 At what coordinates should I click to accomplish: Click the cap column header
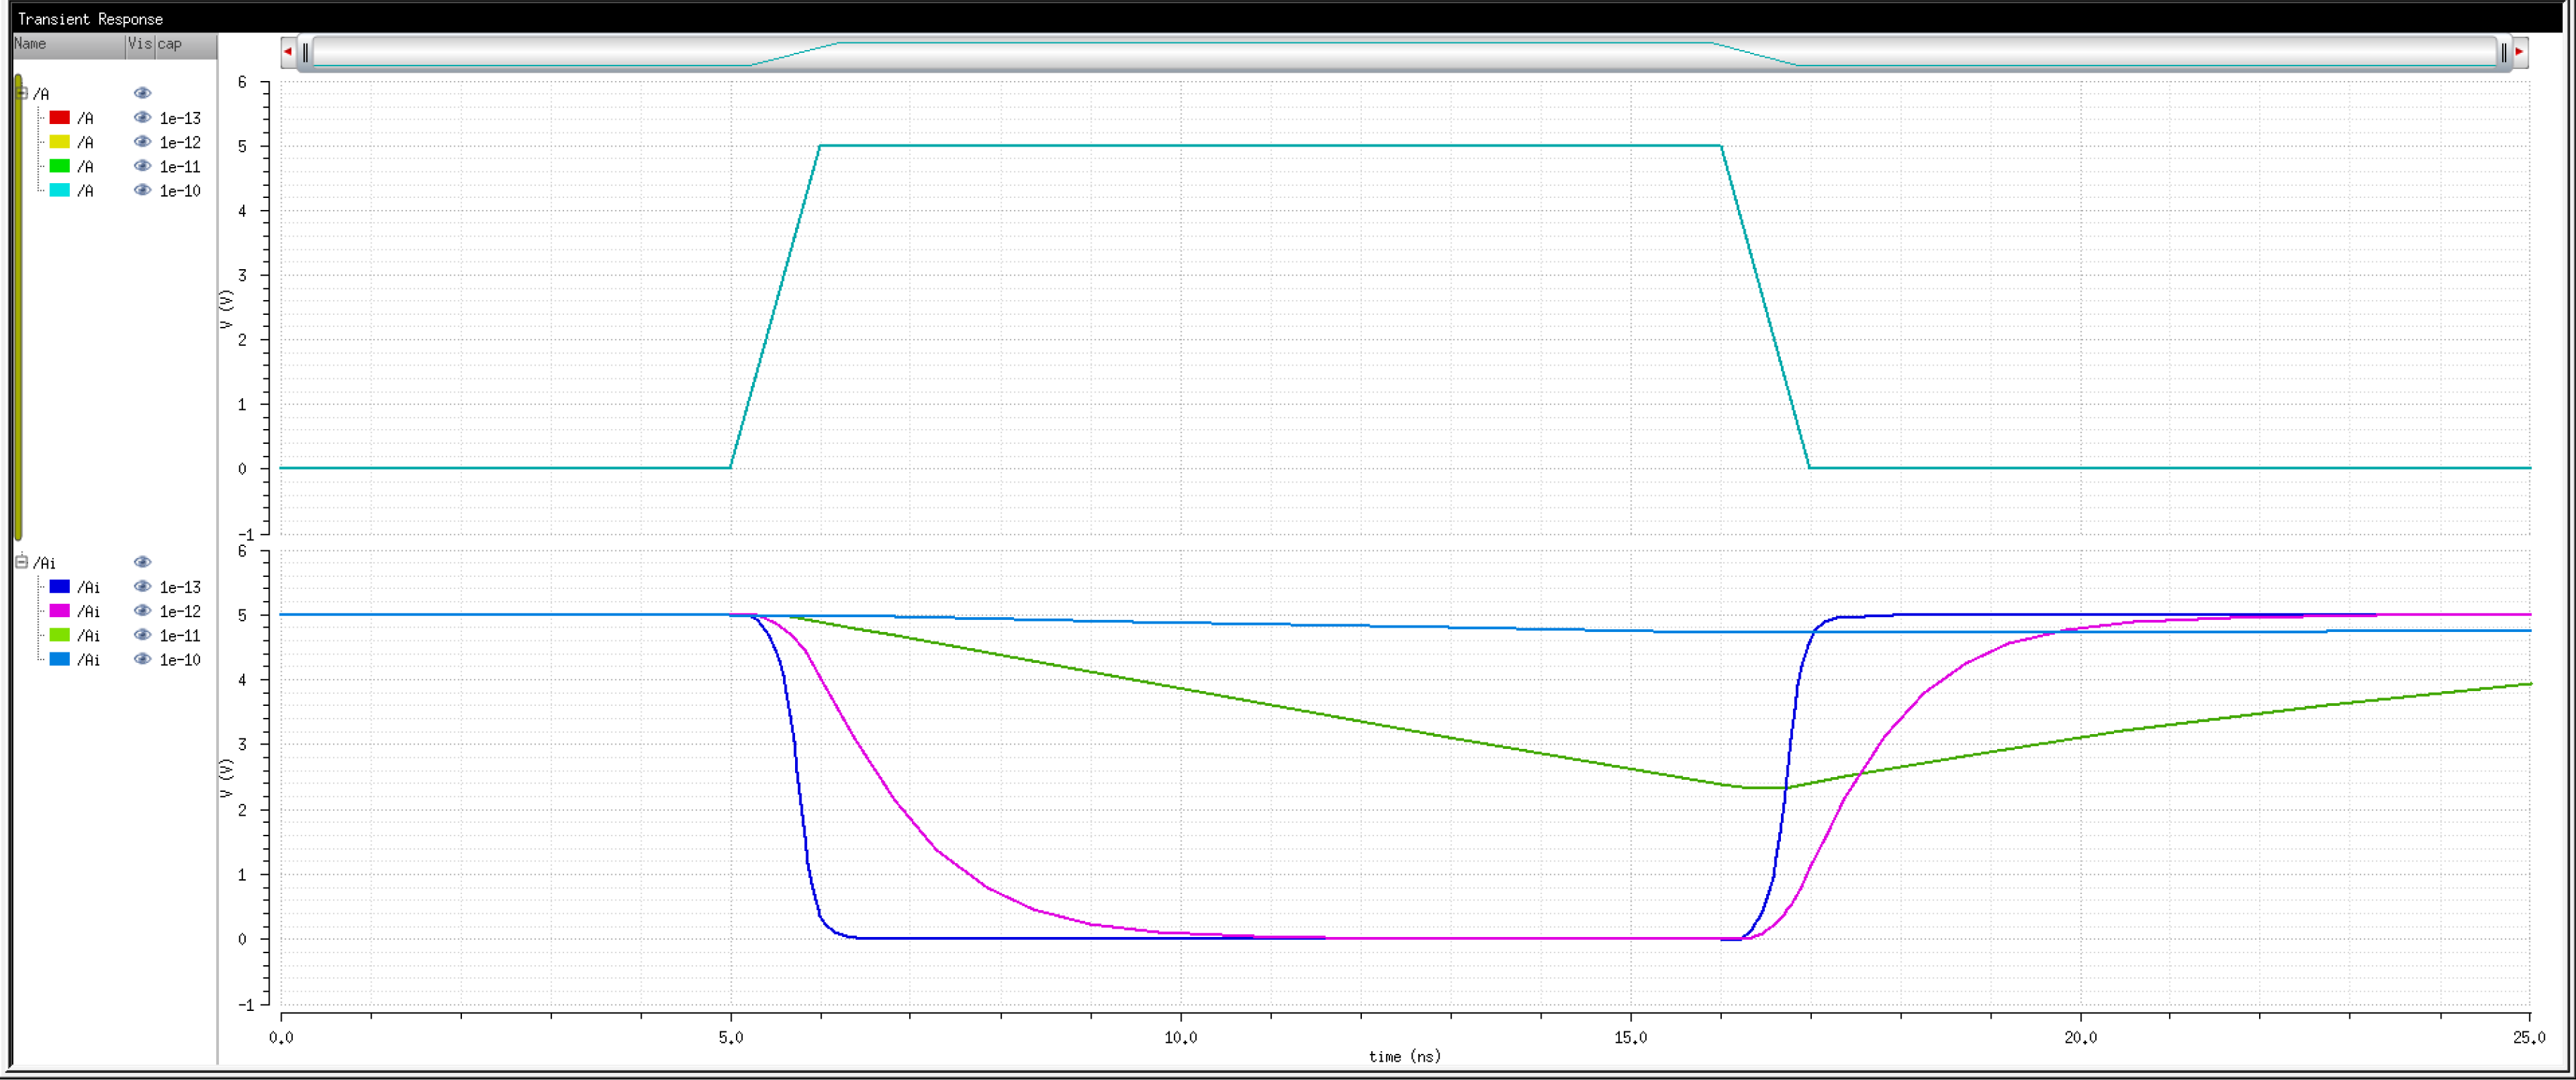pyautogui.click(x=171, y=44)
